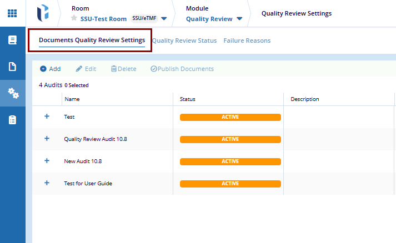The image size is (396, 243).
Task: Select Documents Quality Review Settings tab
Action: coord(92,40)
